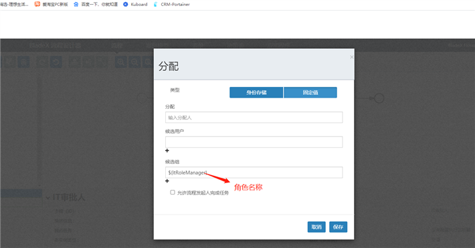Focus the 输入分配人 assignee field
Image resolution: width=475 pixels, height=248 pixels.
[x=254, y=118]
